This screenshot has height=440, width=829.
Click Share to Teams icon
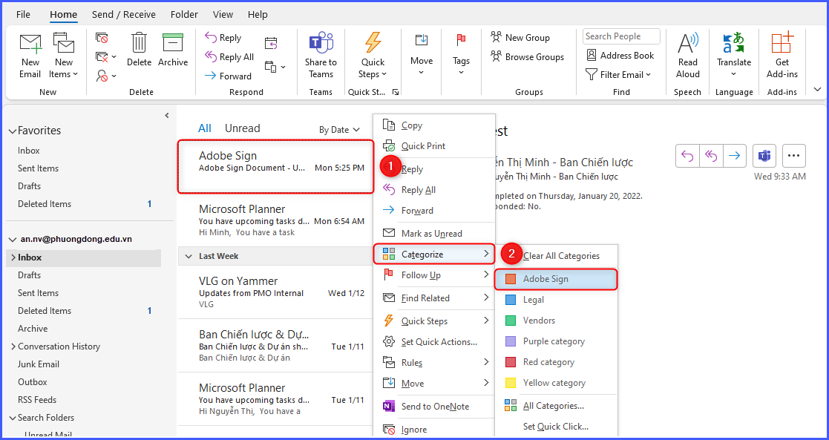pos(321,42)
